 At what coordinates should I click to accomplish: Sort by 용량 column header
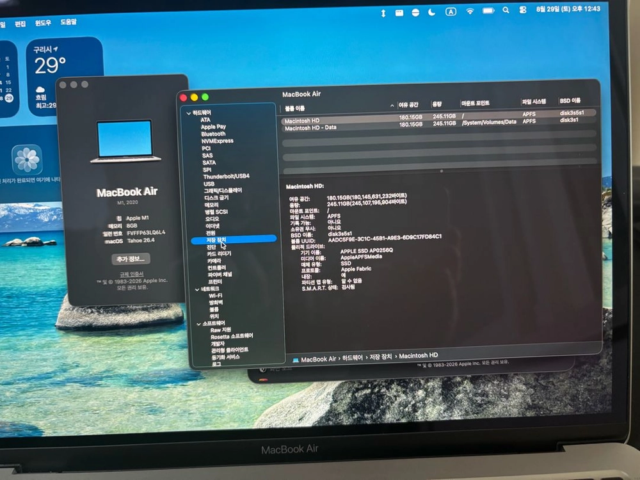437,104
